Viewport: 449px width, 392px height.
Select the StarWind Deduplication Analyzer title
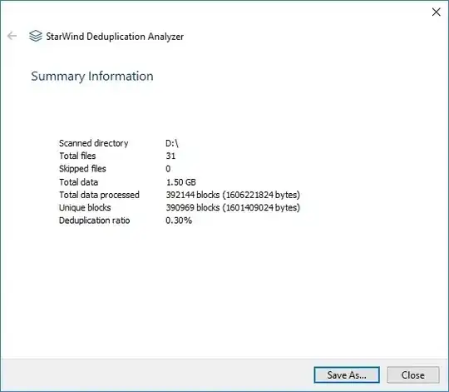pos(115,37)
